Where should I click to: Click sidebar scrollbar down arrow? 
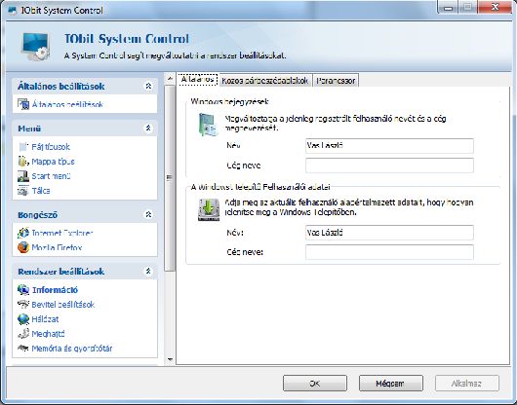pyautogui.click(x=170, y=359)
